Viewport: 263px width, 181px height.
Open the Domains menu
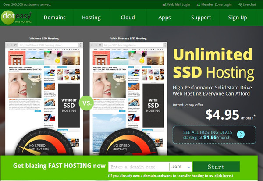point(55,18)
